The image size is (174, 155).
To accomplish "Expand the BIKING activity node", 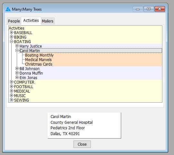I will 11,37.
